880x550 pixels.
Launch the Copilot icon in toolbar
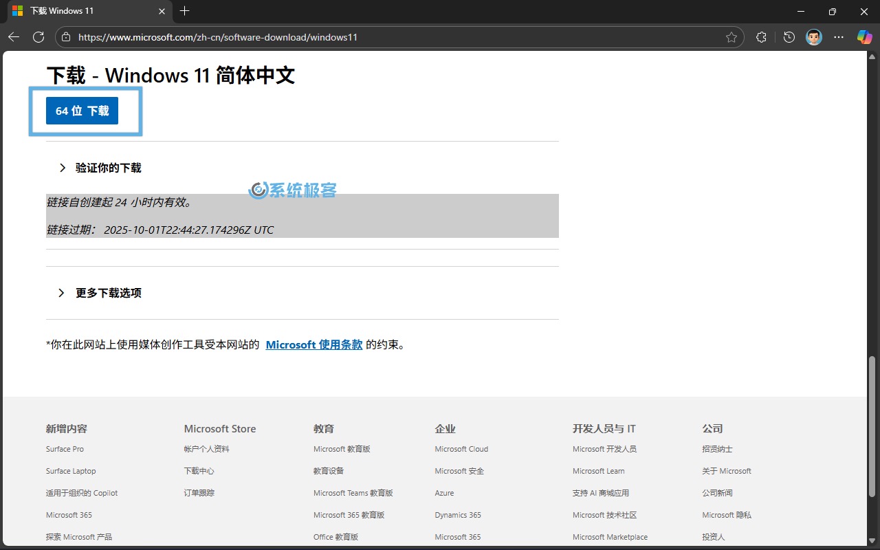[864, 37]
